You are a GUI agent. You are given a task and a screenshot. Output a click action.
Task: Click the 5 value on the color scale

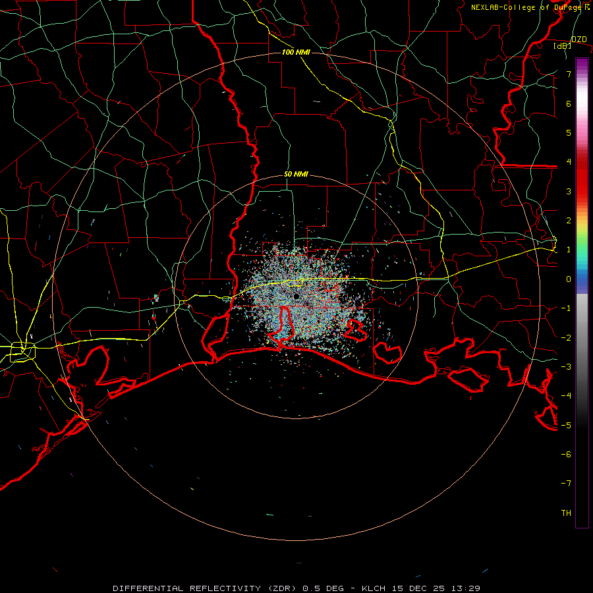tap(569, 132)
